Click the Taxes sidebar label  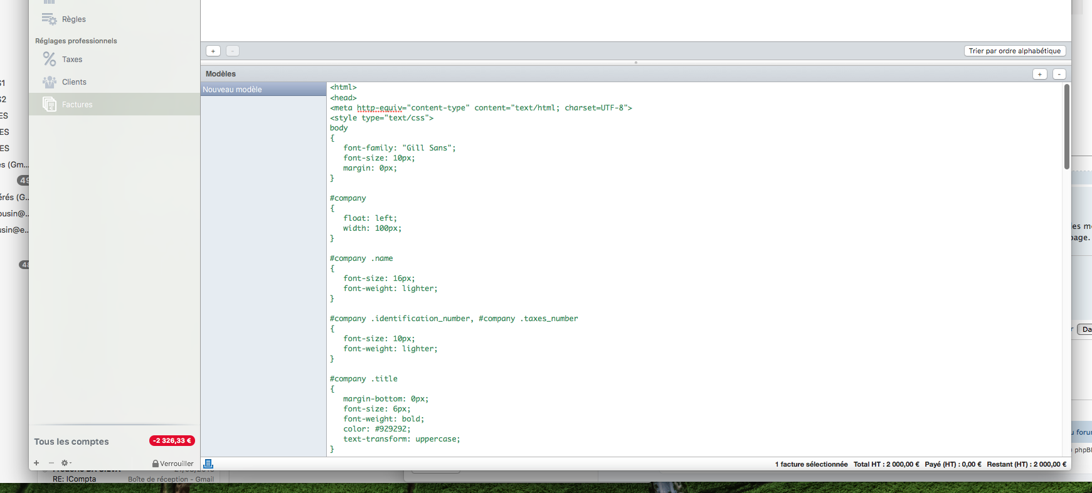tap(72, 60)
